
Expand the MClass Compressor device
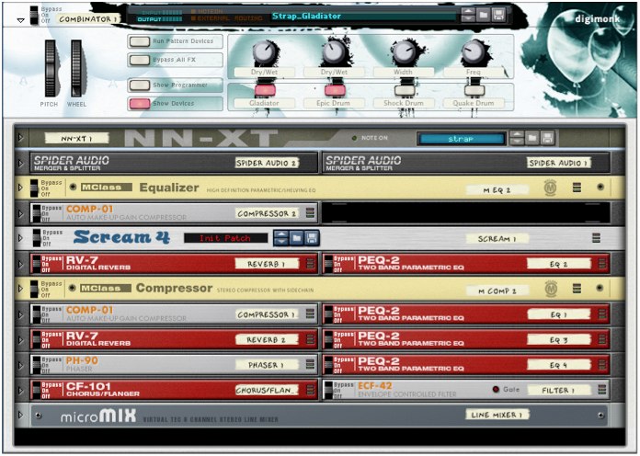20,289
